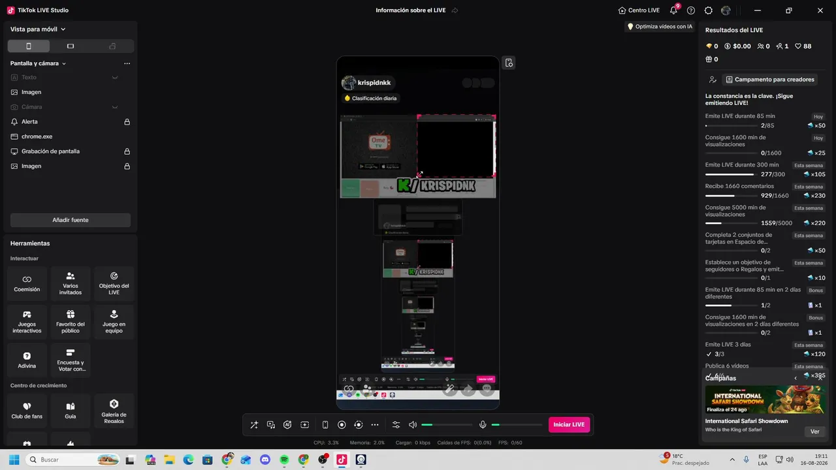Open the settings hexagon icon
This screenshot has width=836, height=470.
[709, 10]
